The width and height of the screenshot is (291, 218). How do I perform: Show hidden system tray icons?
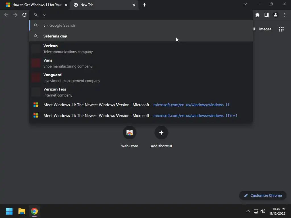point(248,211)
